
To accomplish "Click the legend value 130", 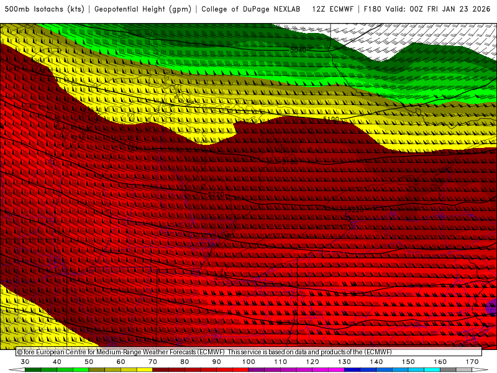I will (345, 362).
